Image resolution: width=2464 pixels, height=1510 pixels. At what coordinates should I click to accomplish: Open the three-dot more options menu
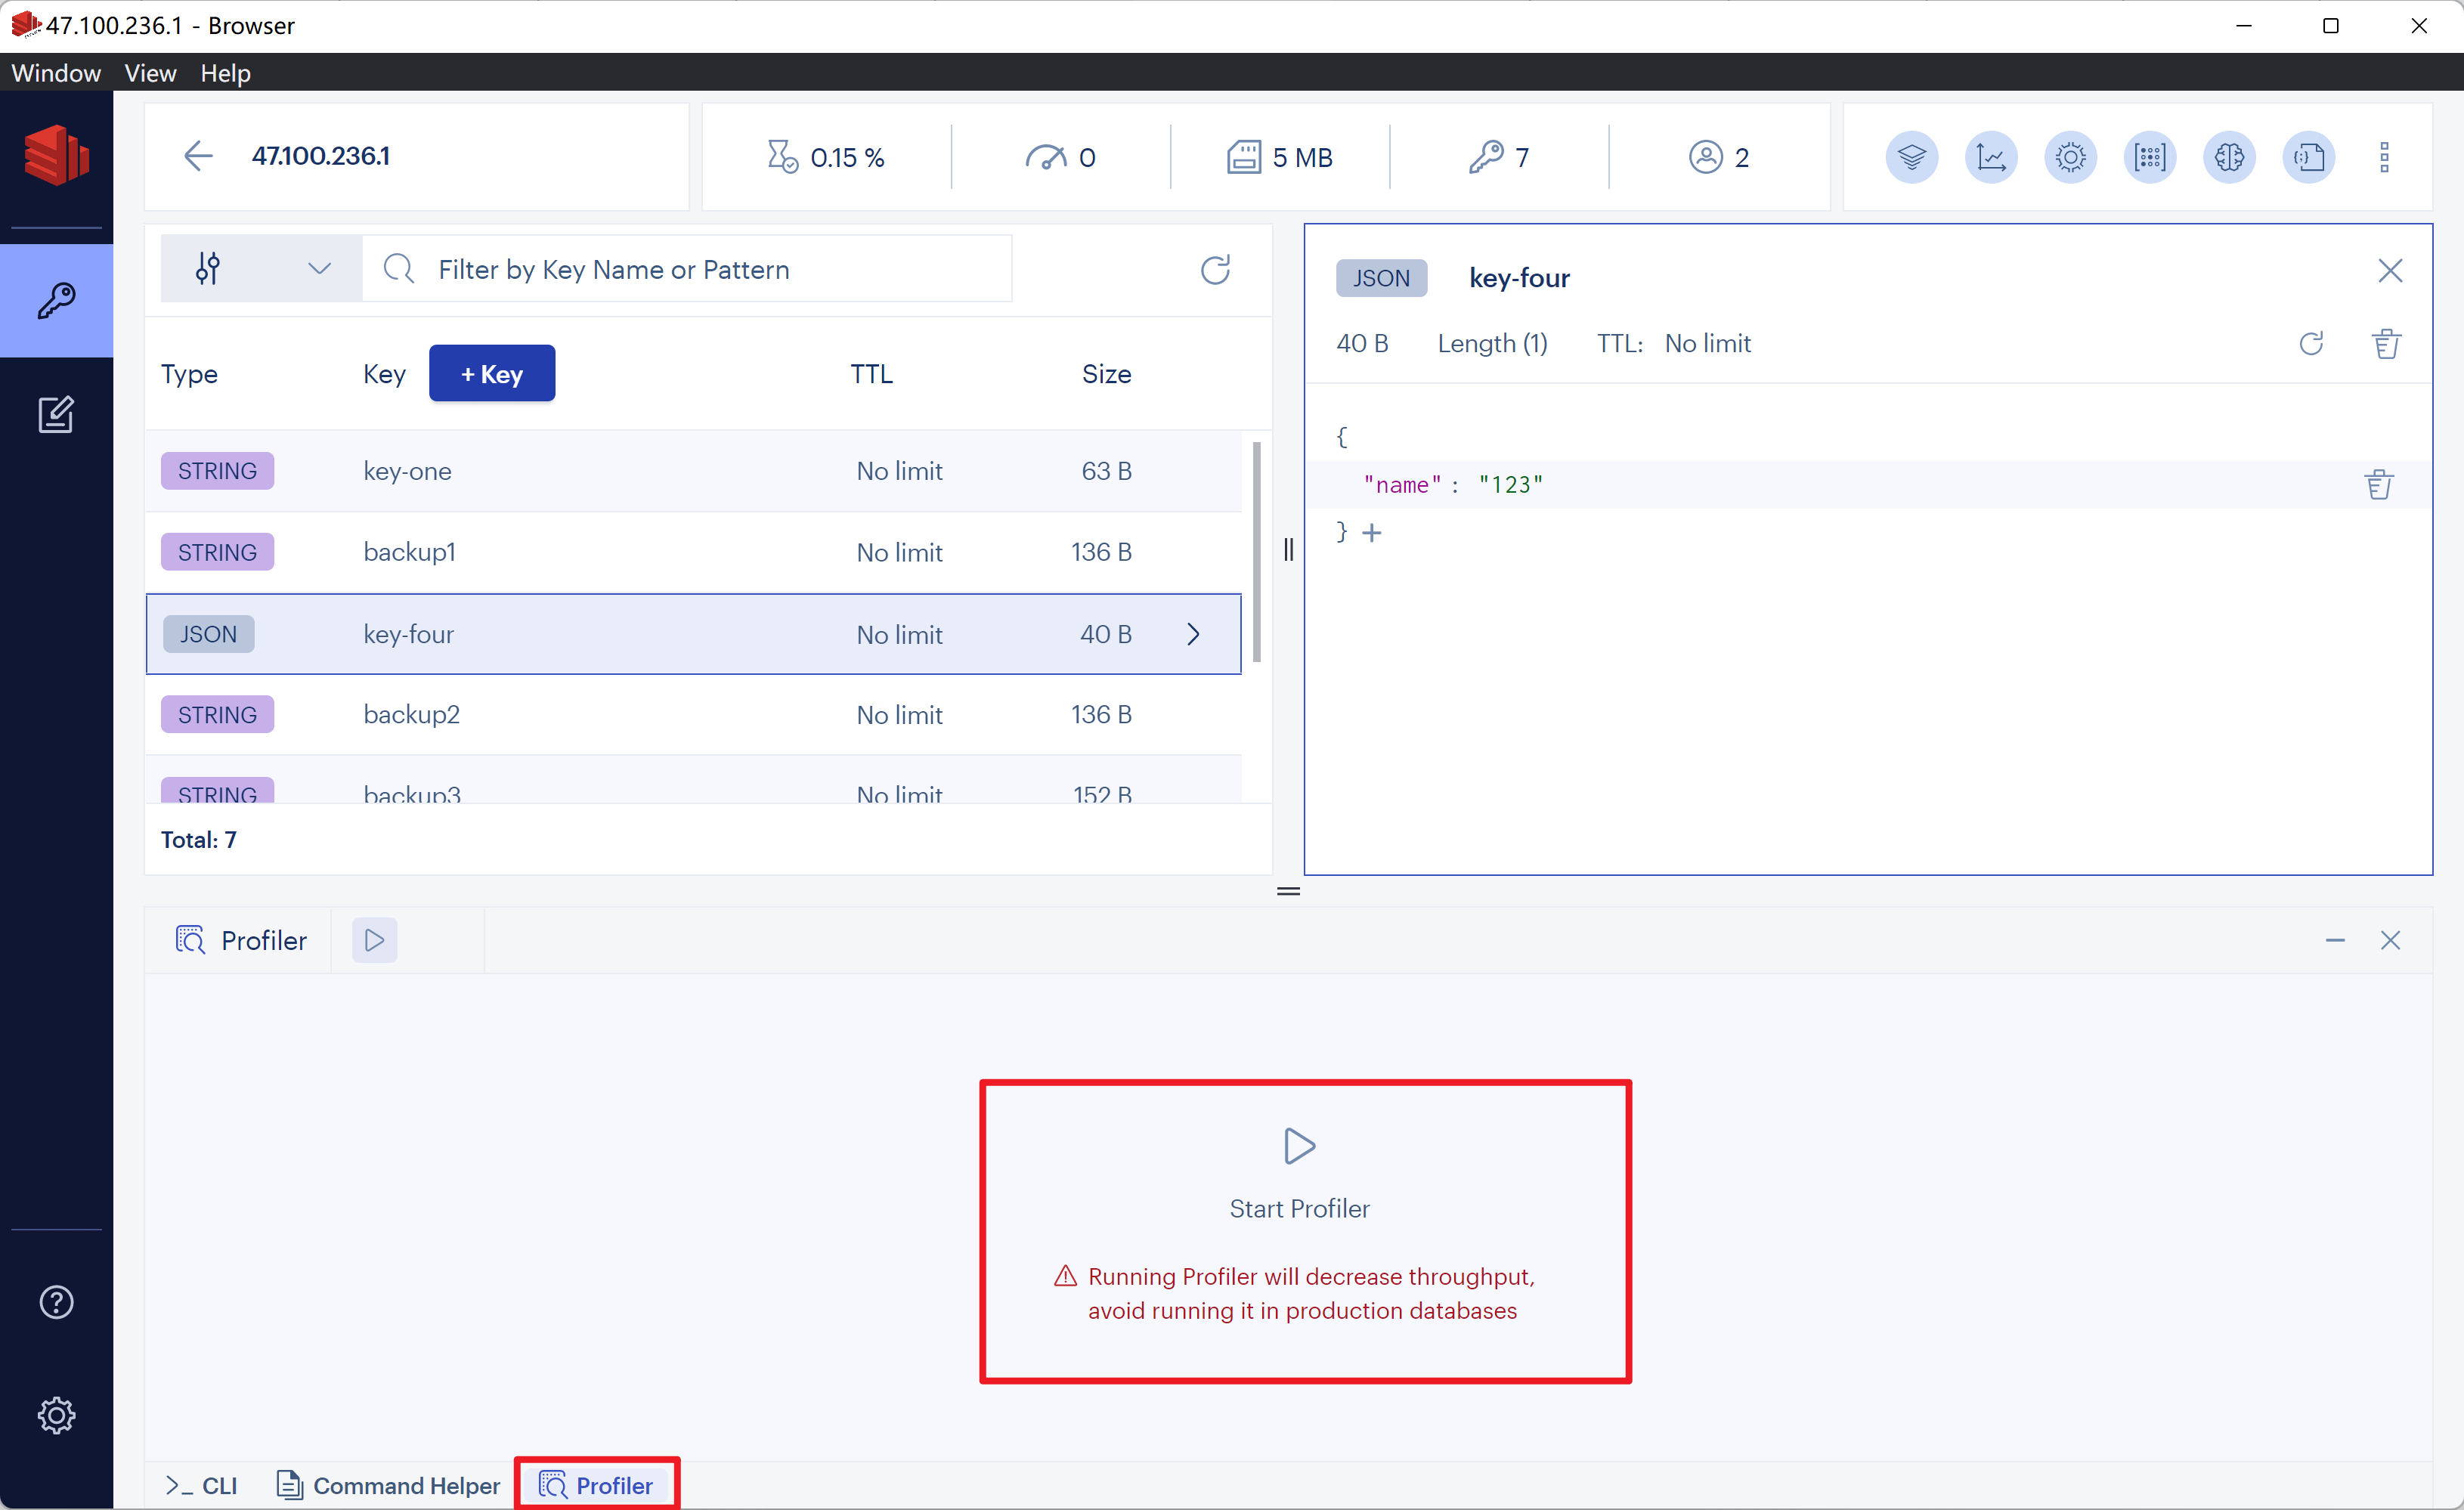coord(2384,157)
